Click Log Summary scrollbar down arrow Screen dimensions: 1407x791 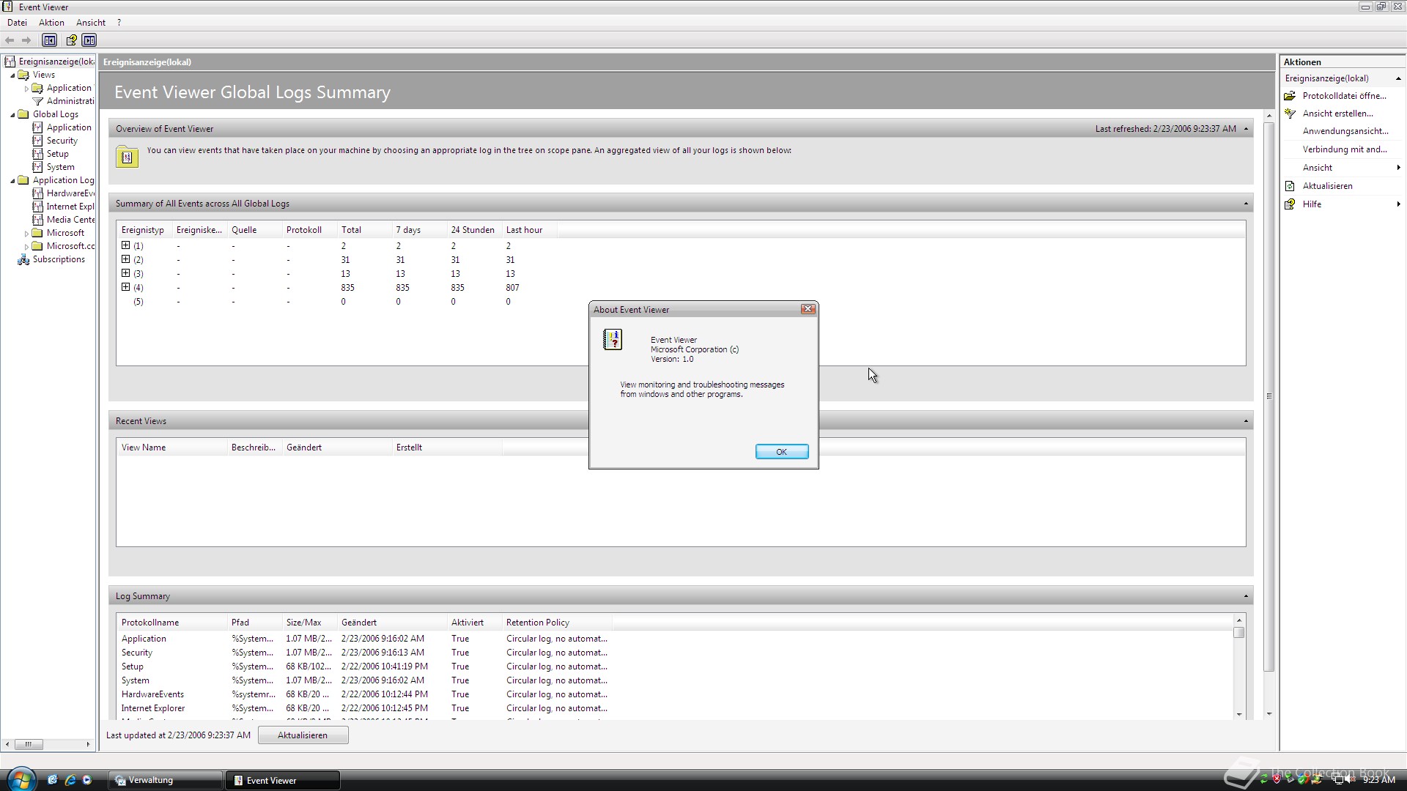coord(1238,714)
